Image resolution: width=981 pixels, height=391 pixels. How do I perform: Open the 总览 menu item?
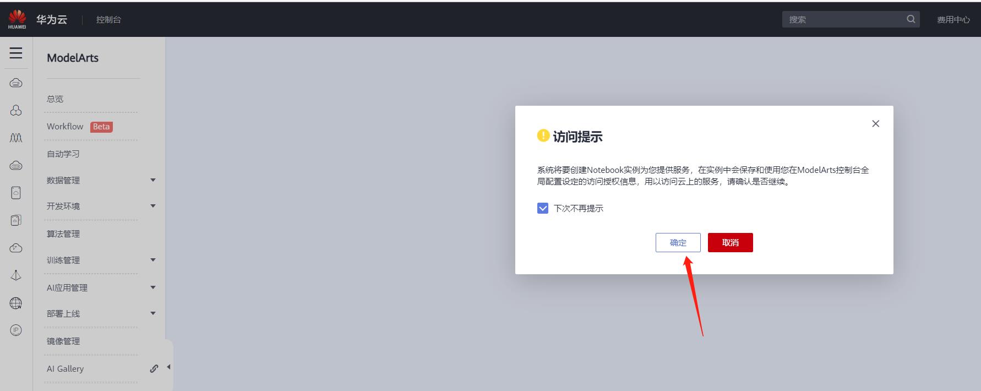(55, 99)
